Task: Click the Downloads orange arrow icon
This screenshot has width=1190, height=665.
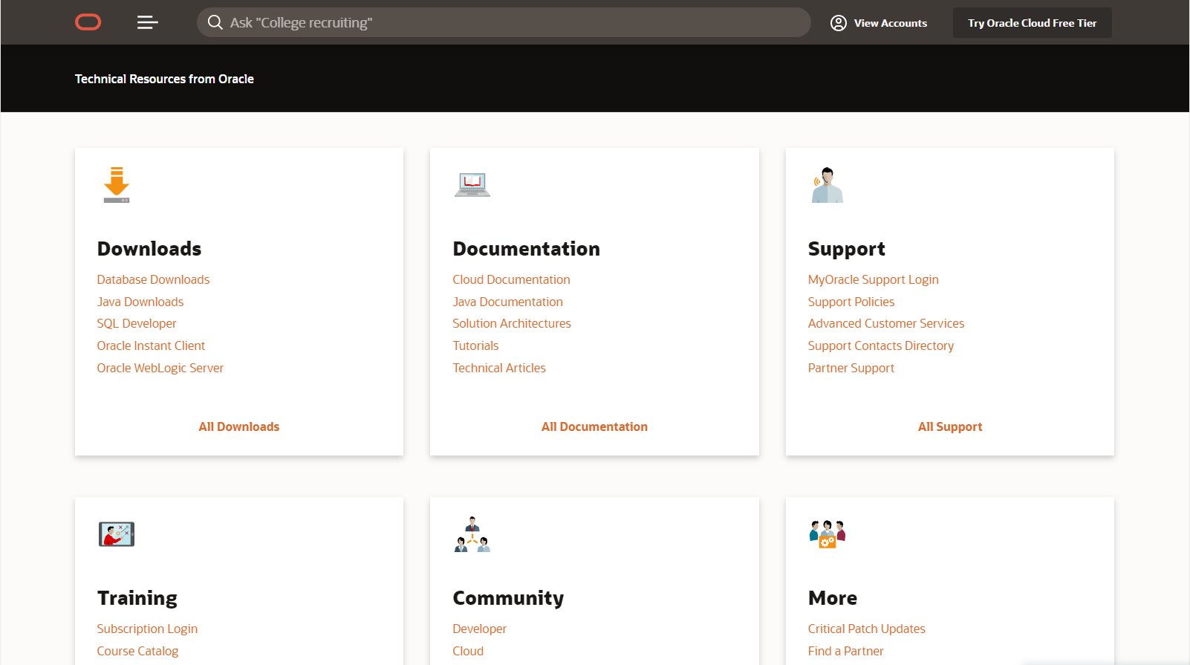Action: (117, 185)
